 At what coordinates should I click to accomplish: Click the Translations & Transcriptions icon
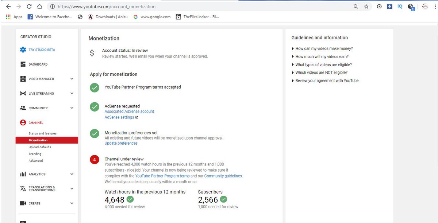pyautogui.click(x=23, y=188)
